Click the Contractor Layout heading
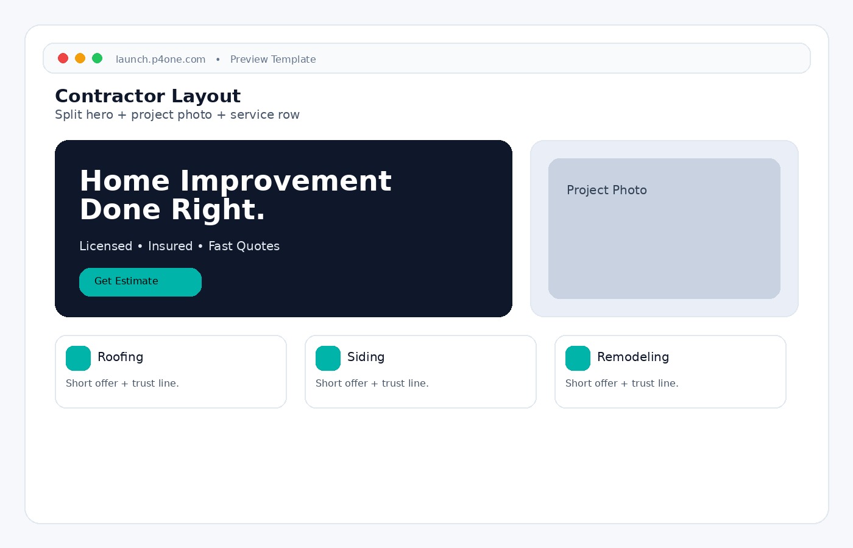This screenshot has width=853, height=548. pos(148,96)
